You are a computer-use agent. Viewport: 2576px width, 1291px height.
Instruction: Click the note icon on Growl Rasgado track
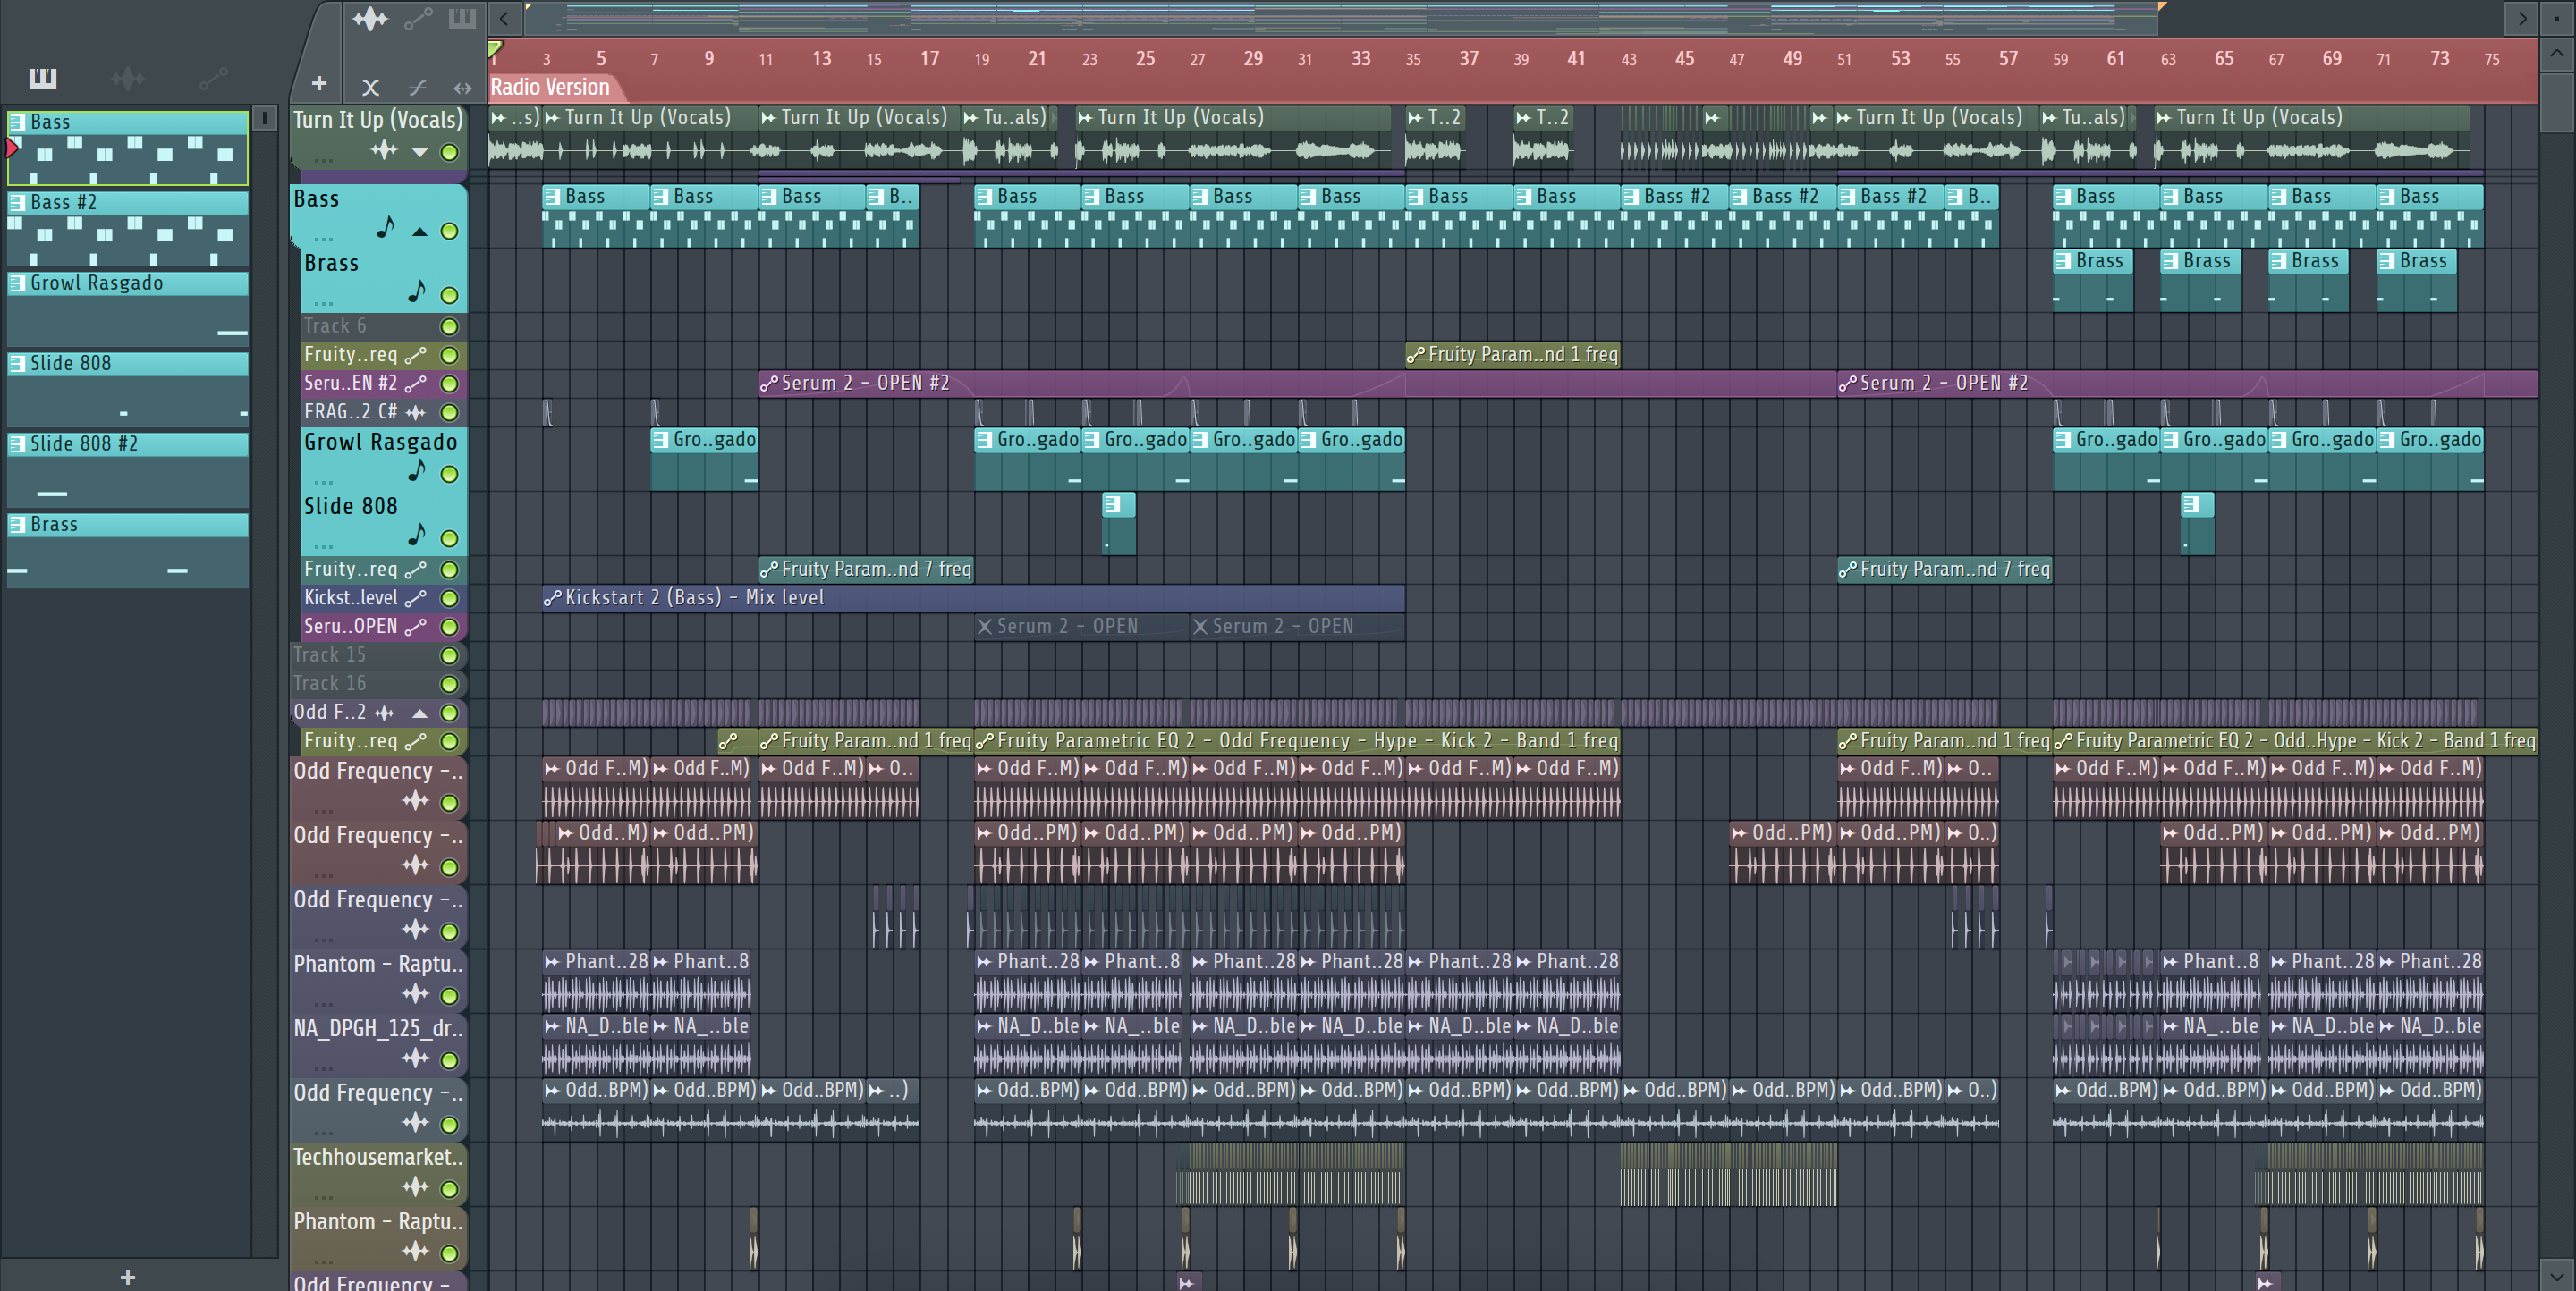point(417,470)
